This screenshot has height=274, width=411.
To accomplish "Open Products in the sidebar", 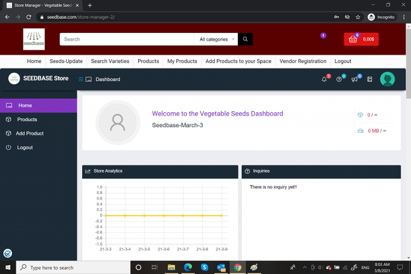I will tap(27, 120).
